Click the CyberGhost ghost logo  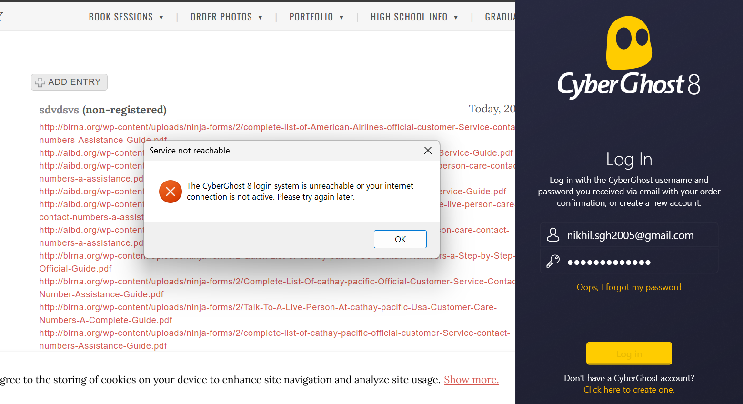coord(629,44)
